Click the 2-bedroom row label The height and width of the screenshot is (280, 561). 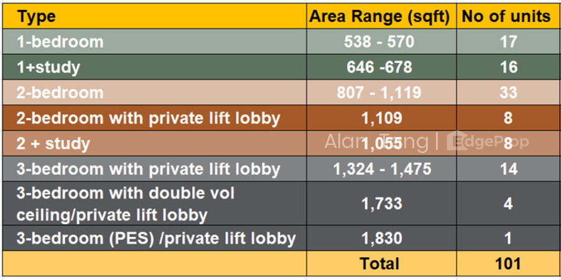click(x=60, y=93)
